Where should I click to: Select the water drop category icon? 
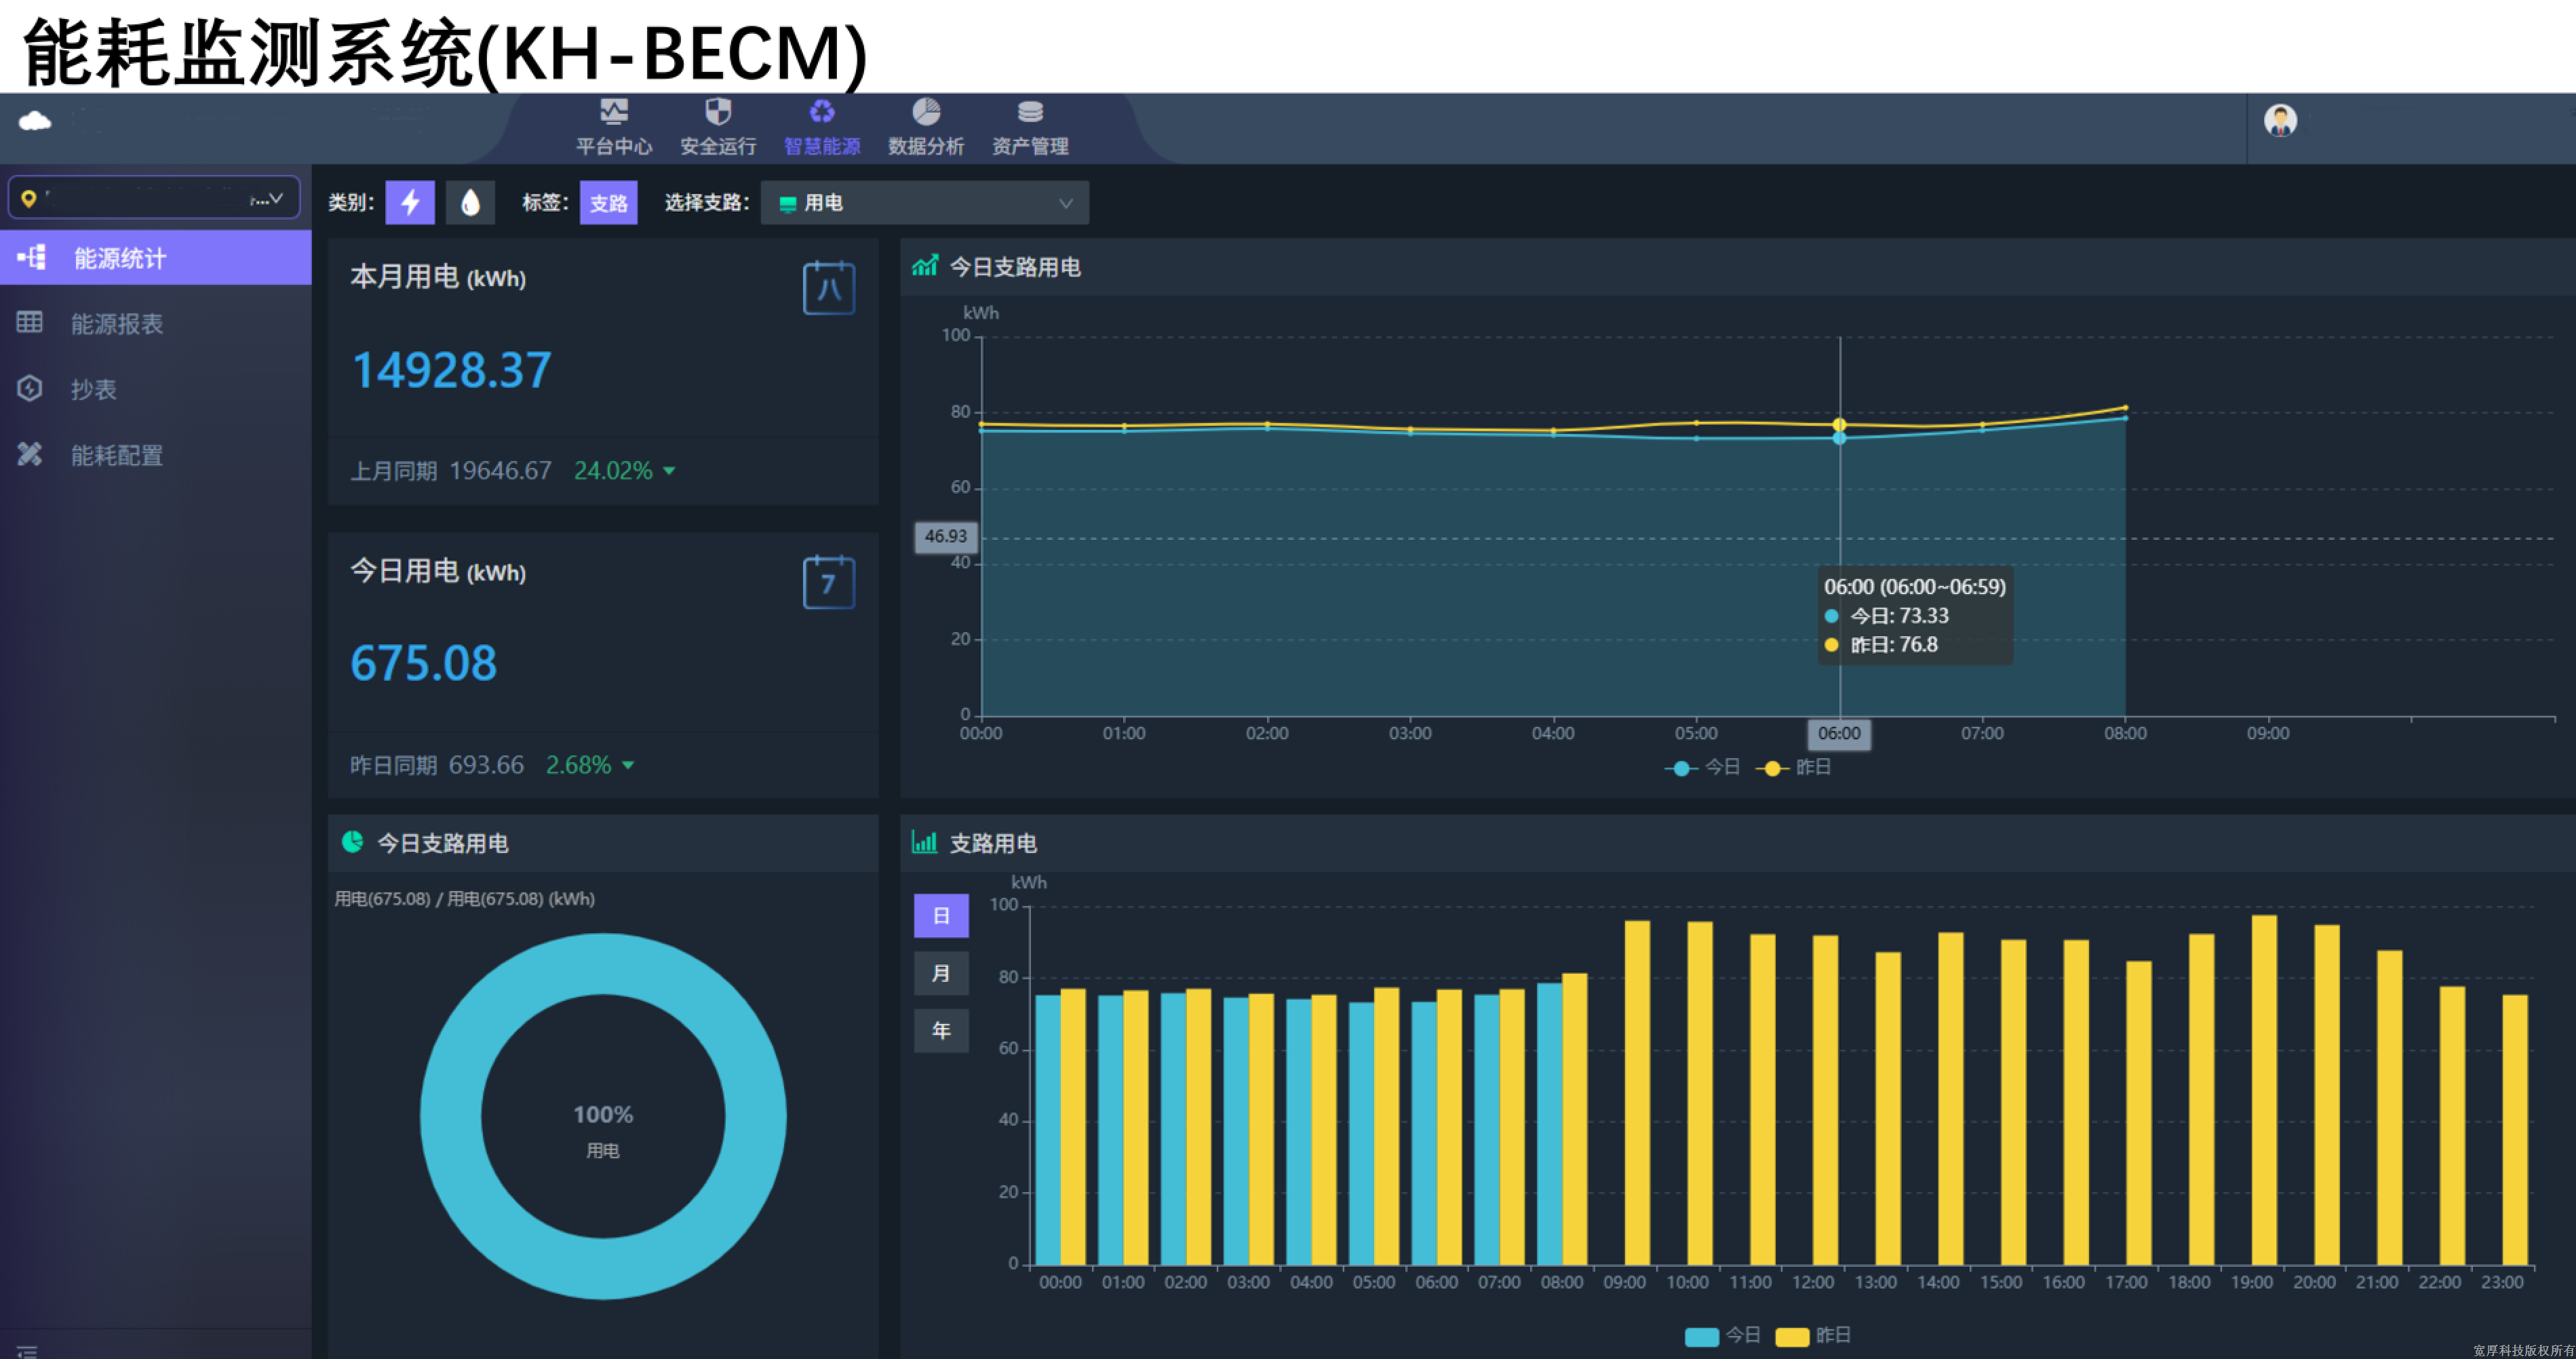tap(470, 203)
